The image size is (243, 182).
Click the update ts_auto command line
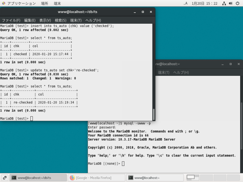pos(49,70)
